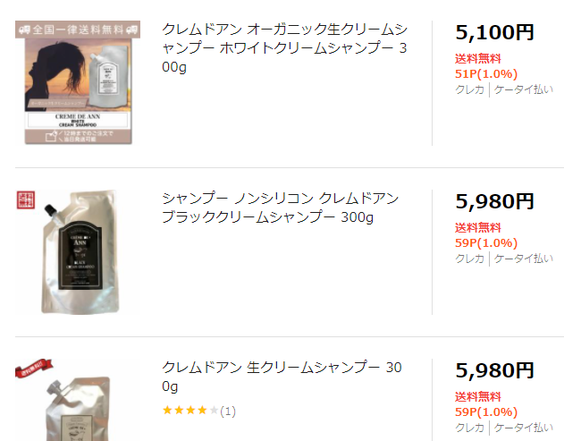The height and width of the screenshot is (441, 564).
Task: Open the white cream shampoo product thumbnail
Action: tap(78, 83)
